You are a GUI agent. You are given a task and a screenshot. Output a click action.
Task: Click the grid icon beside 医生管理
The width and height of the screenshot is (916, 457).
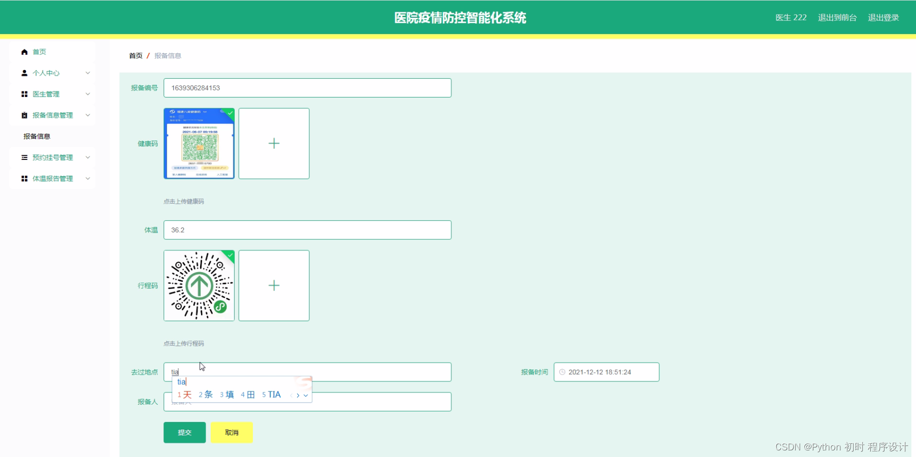tap(24, 94)
